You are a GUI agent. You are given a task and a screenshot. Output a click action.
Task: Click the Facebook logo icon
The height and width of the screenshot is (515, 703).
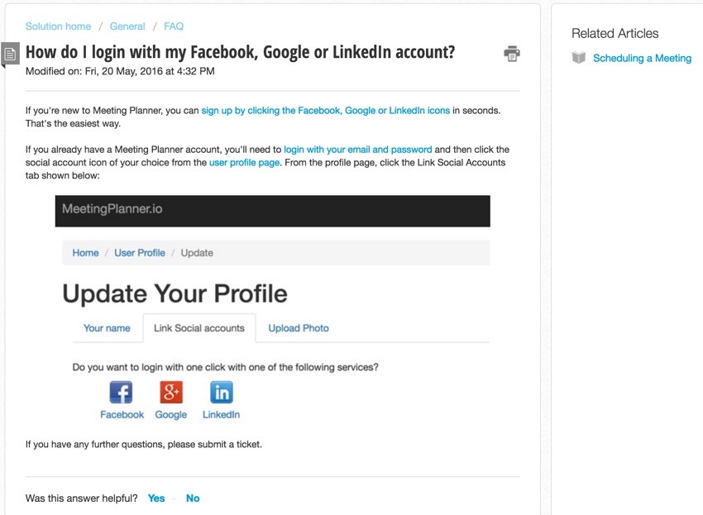click(121, 393)
